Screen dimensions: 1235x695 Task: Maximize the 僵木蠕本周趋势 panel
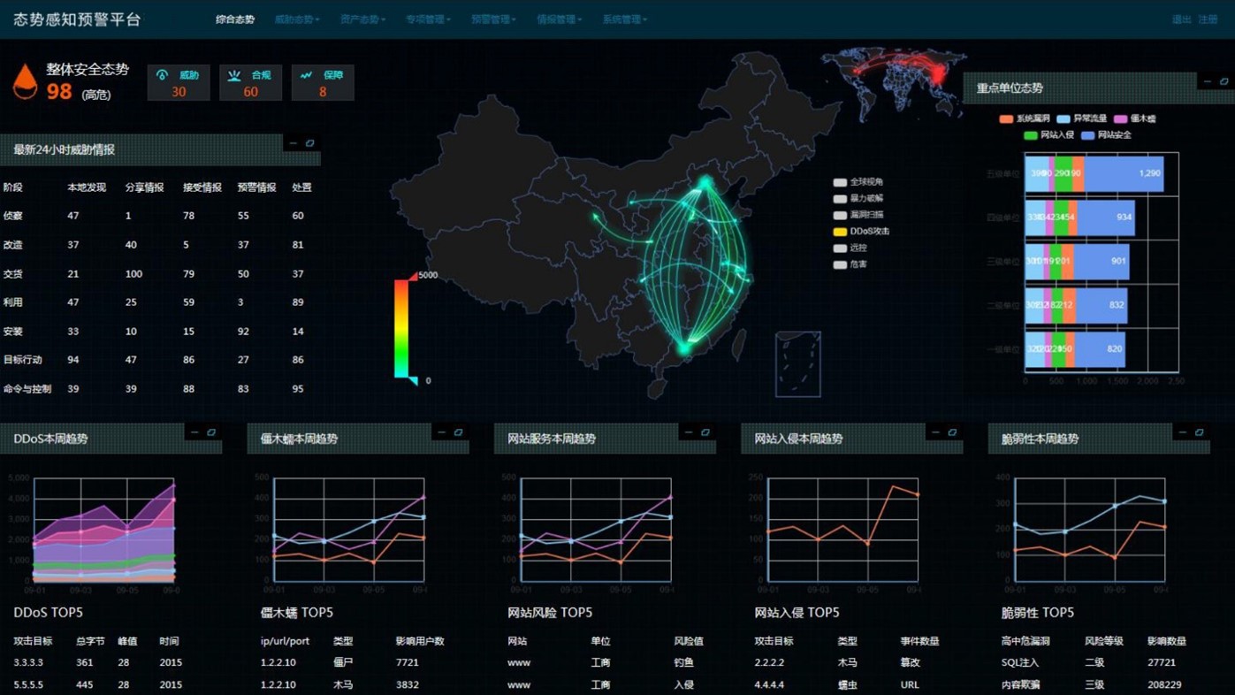458,432
